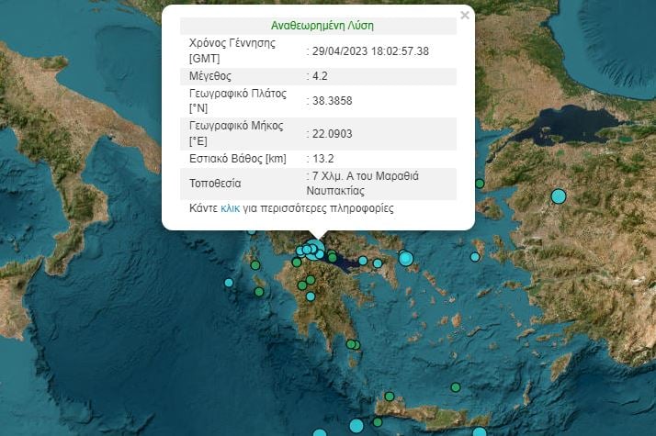The height and width of the screenshot is (436, 656).
Task: Select the magnitude value 4.2
Action: pyautogui.click(x=320, y=76)
